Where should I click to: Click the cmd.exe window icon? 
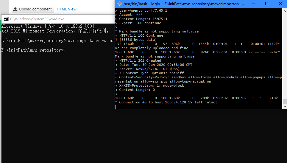[x=6, y=19]
